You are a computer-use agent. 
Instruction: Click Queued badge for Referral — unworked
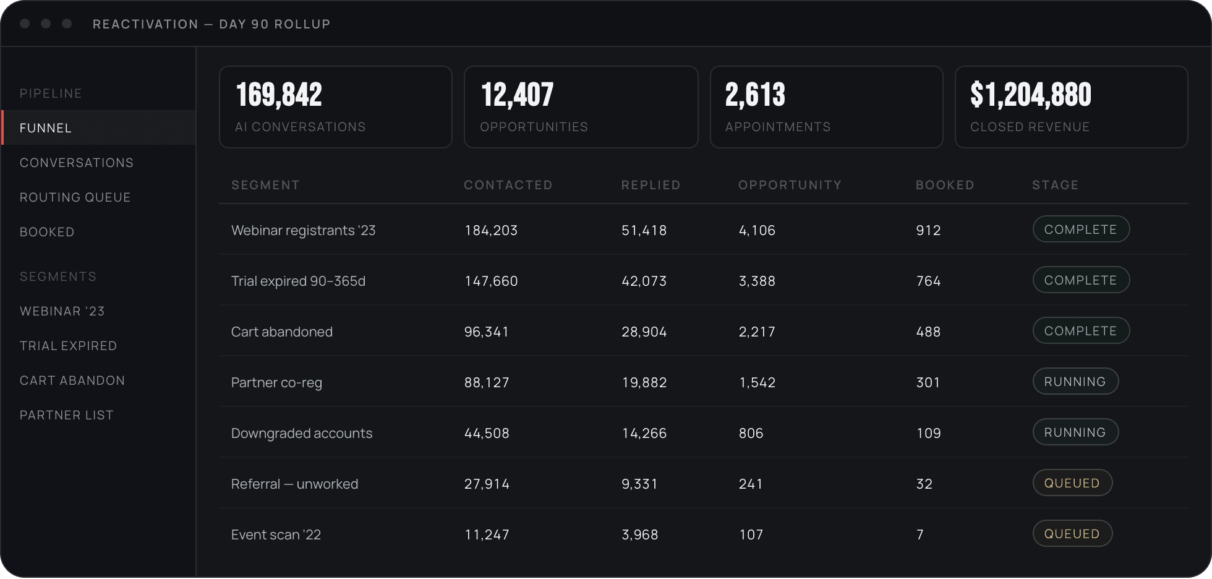tap(1072, 483)
